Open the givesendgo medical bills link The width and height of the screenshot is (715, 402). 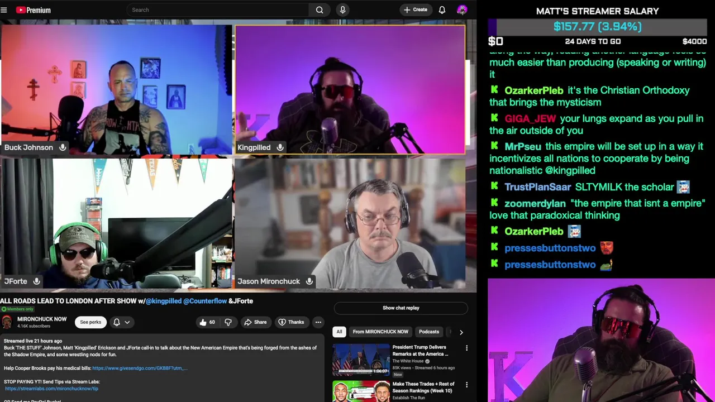139,368
